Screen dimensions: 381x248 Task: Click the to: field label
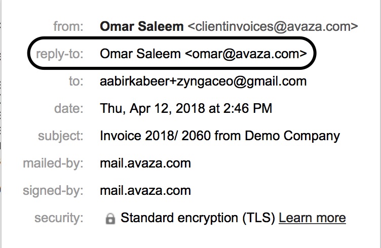coord(76,81)
